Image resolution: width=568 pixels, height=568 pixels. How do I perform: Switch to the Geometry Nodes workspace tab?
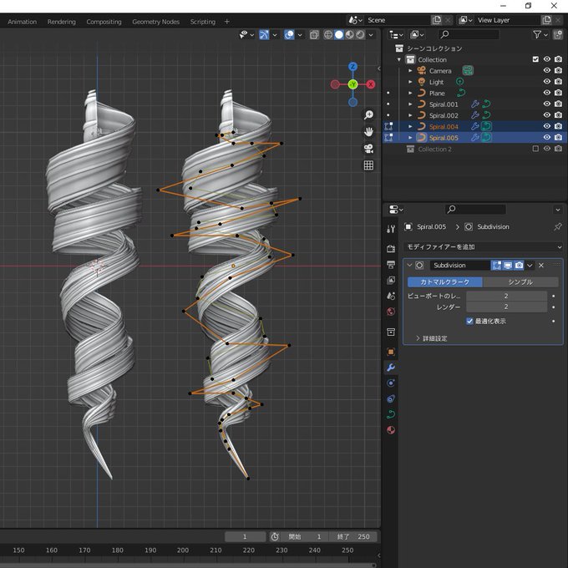click(155, 22)
